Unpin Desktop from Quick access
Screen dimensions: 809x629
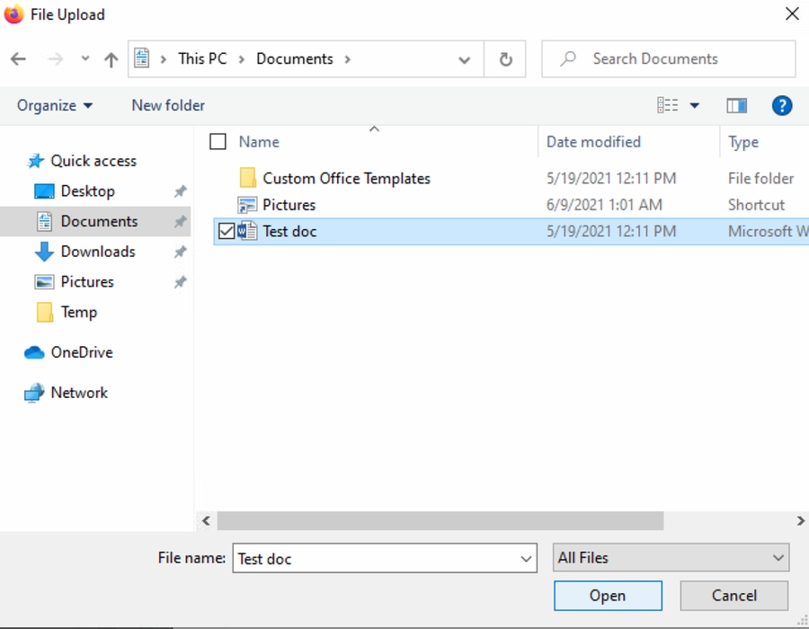180,191
